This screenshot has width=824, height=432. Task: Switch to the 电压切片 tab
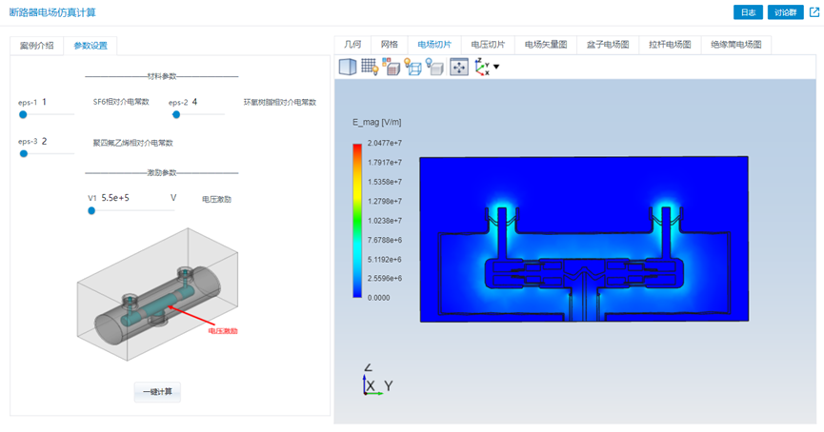point(488,45)
